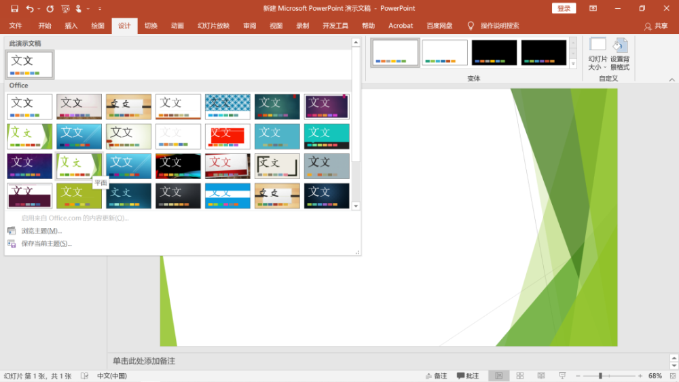
Task: Select the red 文文 theme thumbnail
Action: 227,136
